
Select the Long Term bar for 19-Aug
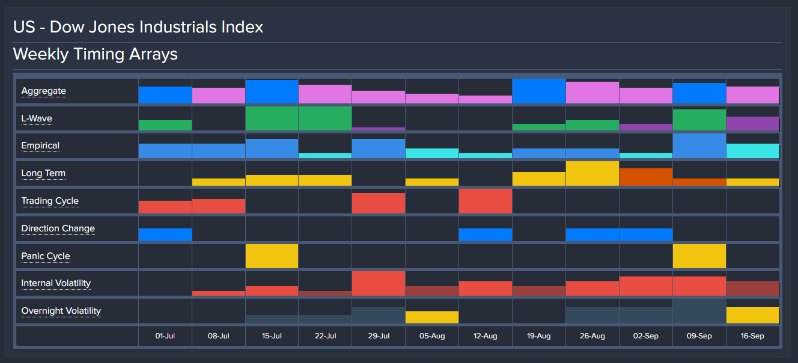(x=539, y=179)
